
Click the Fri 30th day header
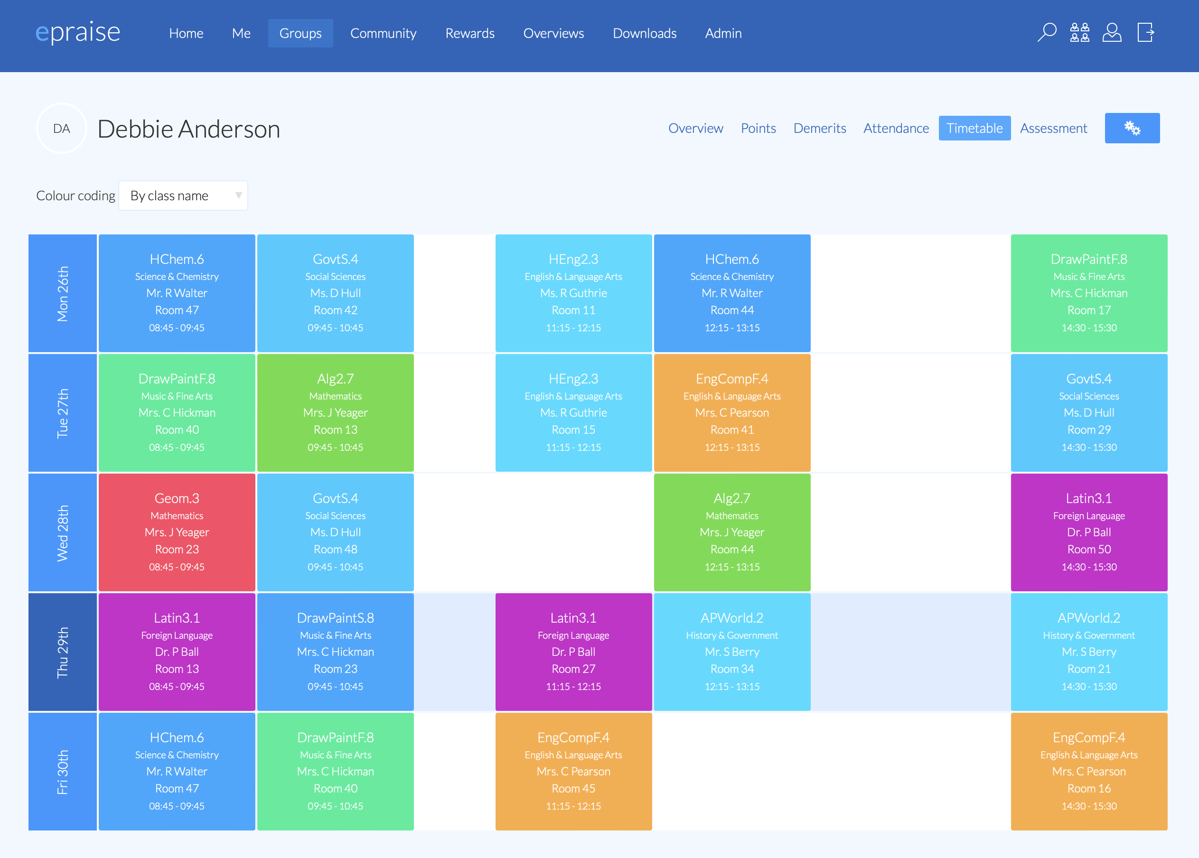tap(62, 771)
